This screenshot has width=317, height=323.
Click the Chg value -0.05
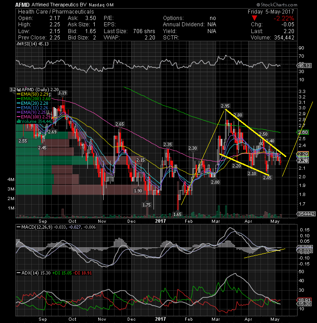tap(288, 24)
